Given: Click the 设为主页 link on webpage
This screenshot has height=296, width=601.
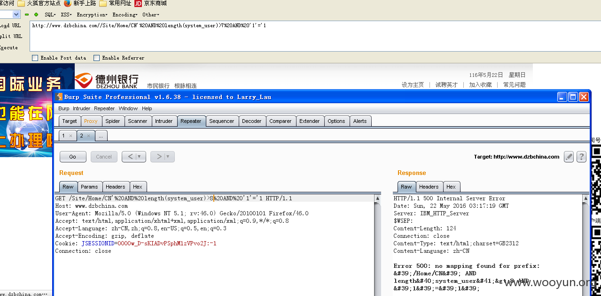Looking at the screenshot, I should click(x=413, y=85).
